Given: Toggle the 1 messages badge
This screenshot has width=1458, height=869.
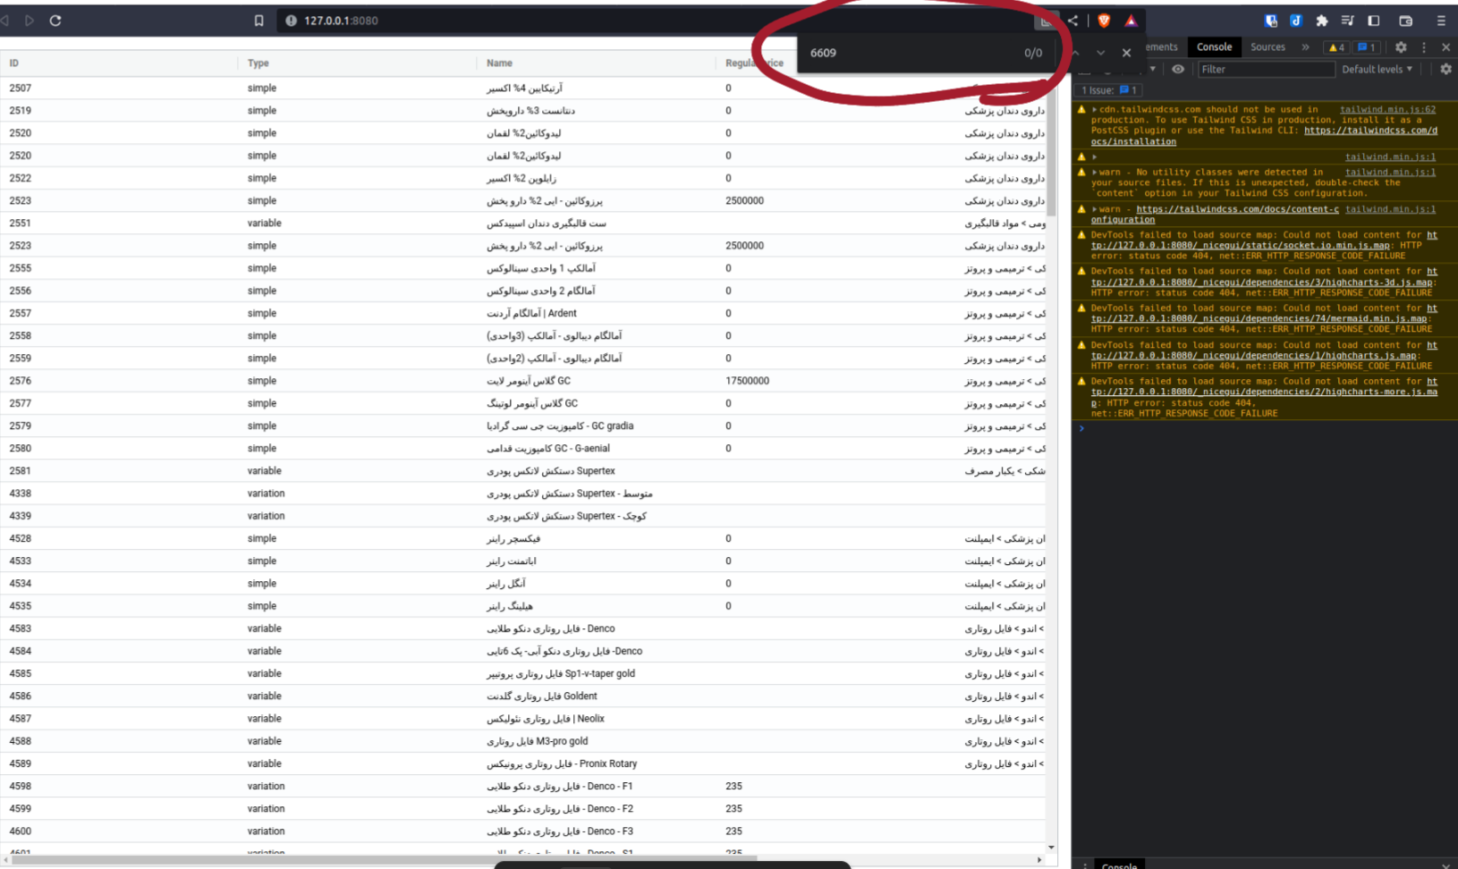Looking at the screenshot, I should [x=1366, y=47].
